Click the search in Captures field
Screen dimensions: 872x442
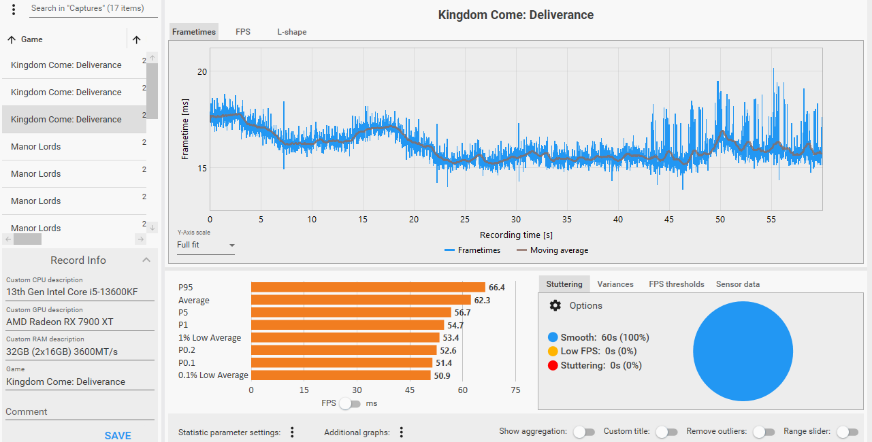point(93,9)
